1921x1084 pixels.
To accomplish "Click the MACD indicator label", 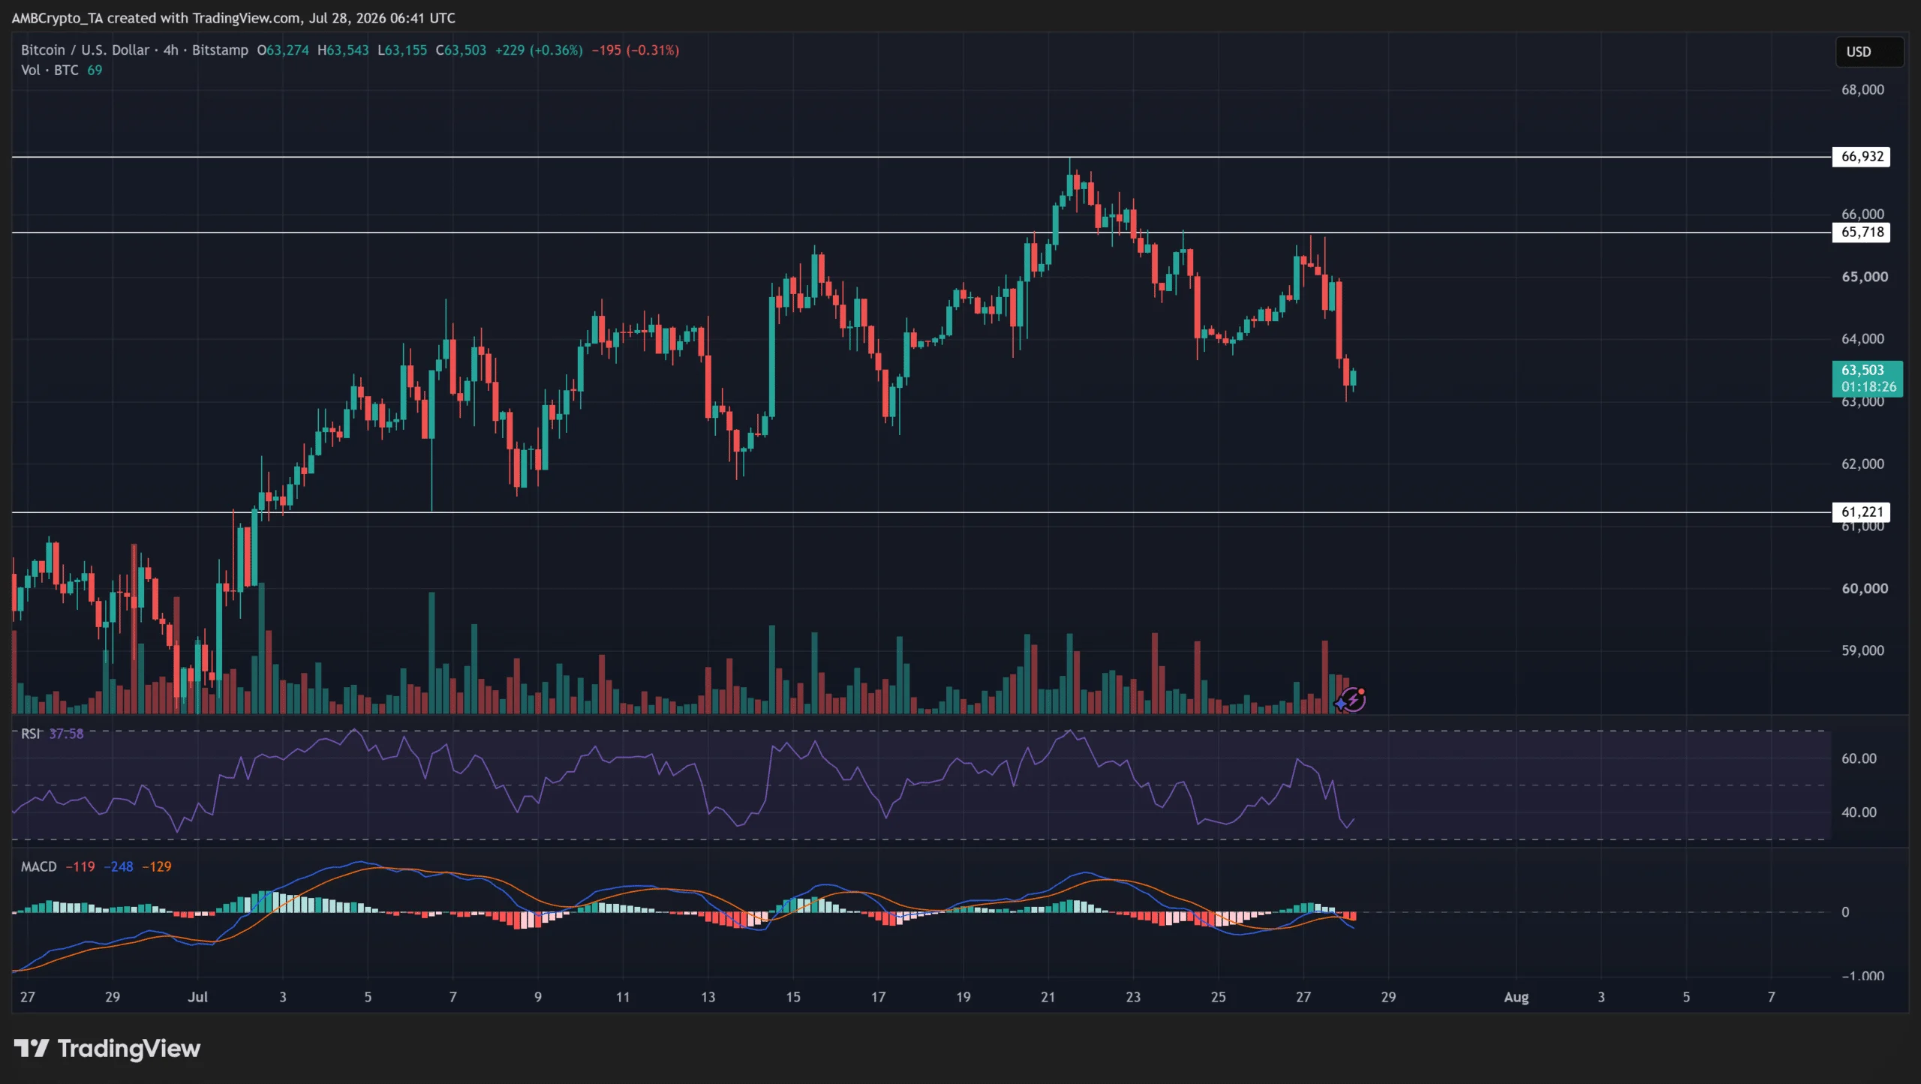I will coord(38,866).
